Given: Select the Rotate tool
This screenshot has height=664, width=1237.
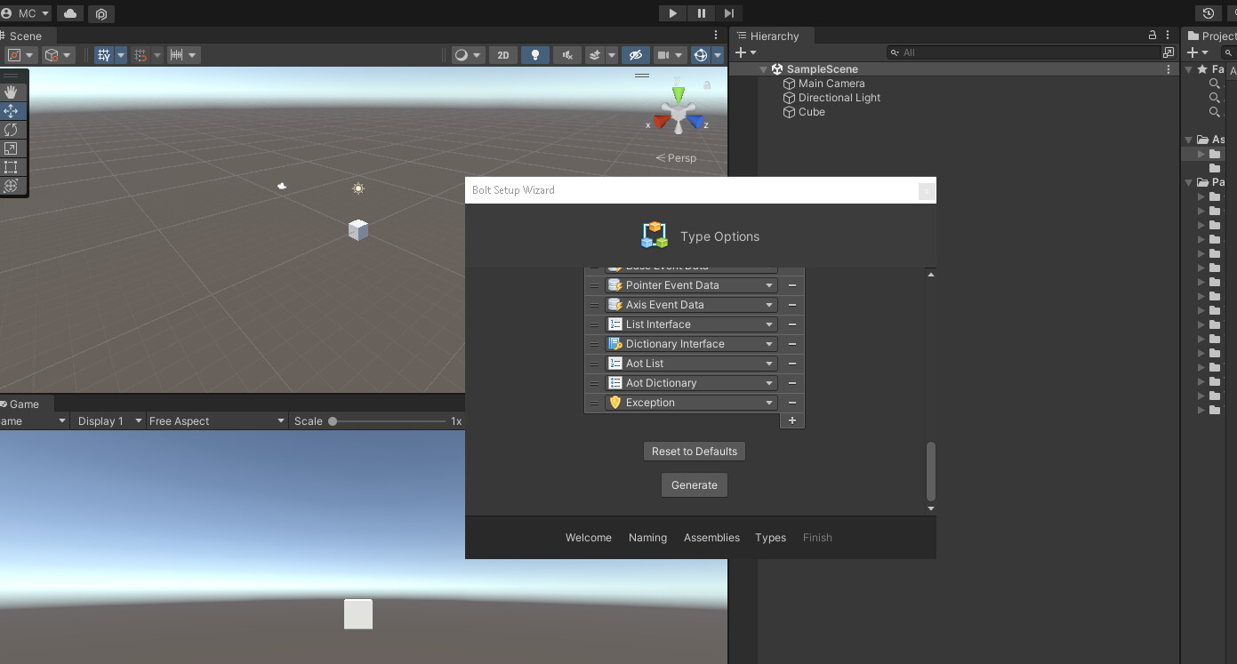Looking at the screenshot, I should pyautogui.click(x=12, y=129).
